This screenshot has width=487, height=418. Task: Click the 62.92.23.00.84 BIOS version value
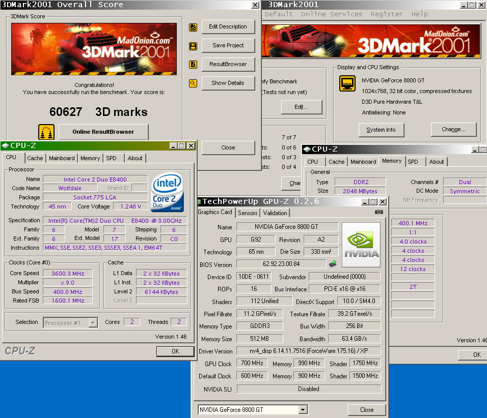(x=281, y=264)
